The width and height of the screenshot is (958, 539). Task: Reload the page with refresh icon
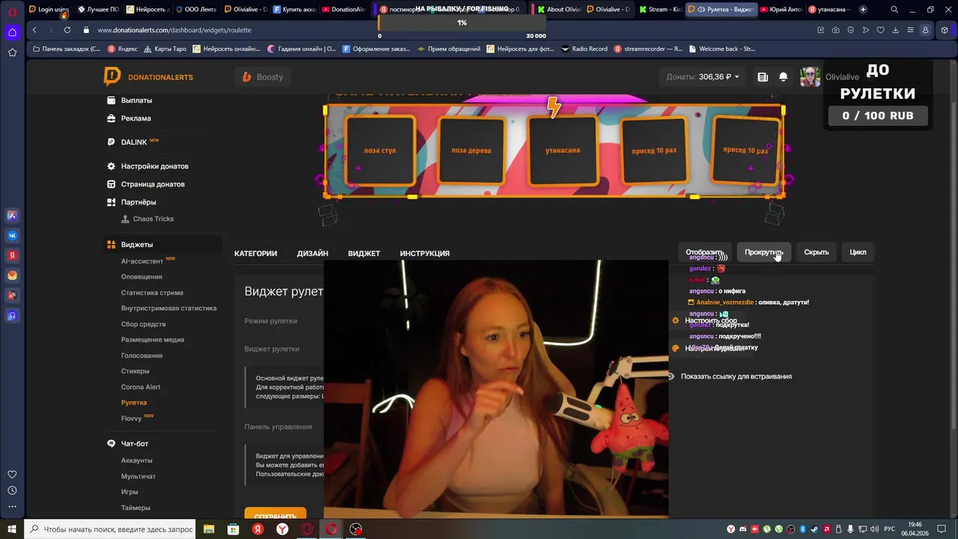point(67,30)
